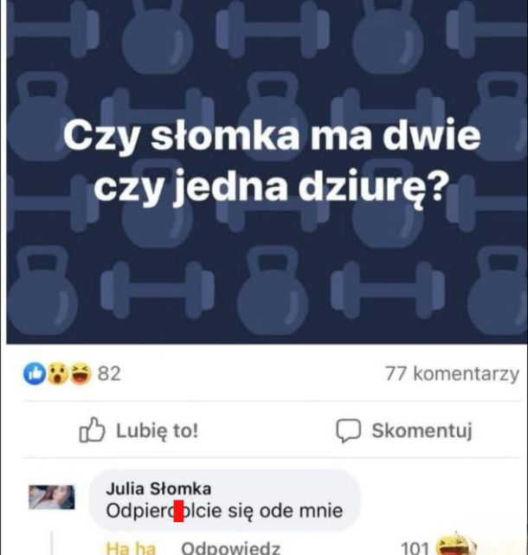This screenshot has height=555, width=528.
Task: Open the list of 82 reactions
Action: pyautogui.click(x=109, y=374)
